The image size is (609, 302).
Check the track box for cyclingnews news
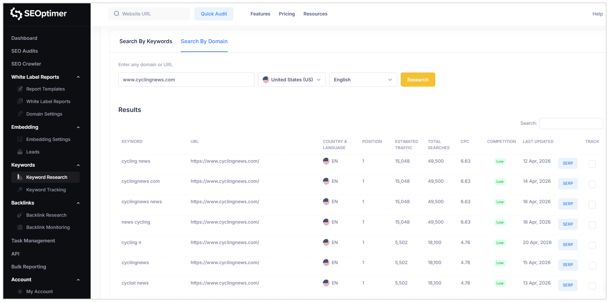pos(592,205)
